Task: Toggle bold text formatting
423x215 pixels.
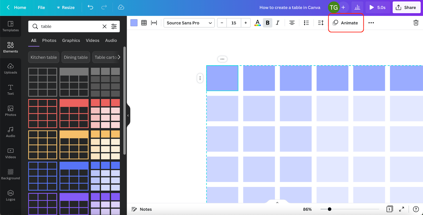Action: [268, 23]
